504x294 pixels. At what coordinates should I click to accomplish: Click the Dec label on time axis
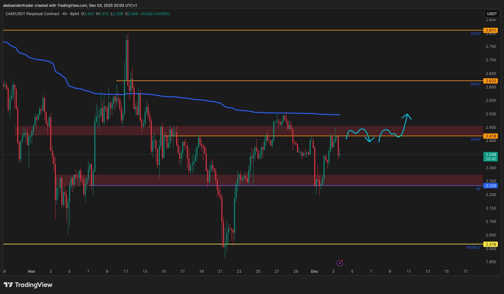tap(314, 272)
